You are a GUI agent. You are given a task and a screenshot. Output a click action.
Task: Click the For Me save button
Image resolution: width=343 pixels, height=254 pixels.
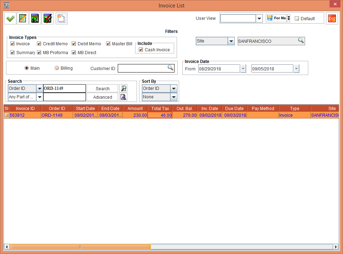coord(276,18)
